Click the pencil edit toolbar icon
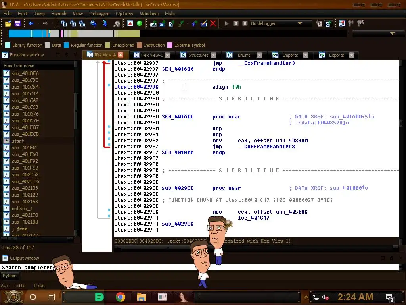The image size is (406, 305). [204, 23]
